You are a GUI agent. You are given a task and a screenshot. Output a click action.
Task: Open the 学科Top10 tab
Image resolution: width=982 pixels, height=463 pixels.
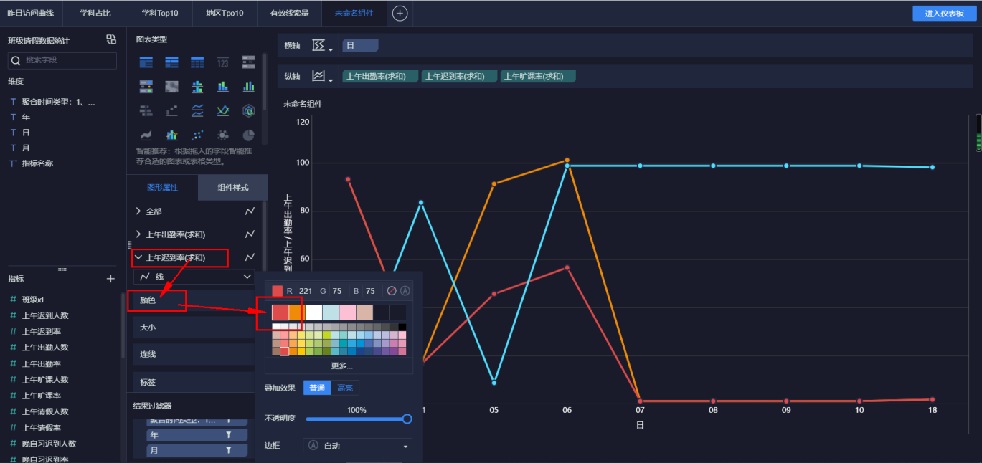point(160,13)
